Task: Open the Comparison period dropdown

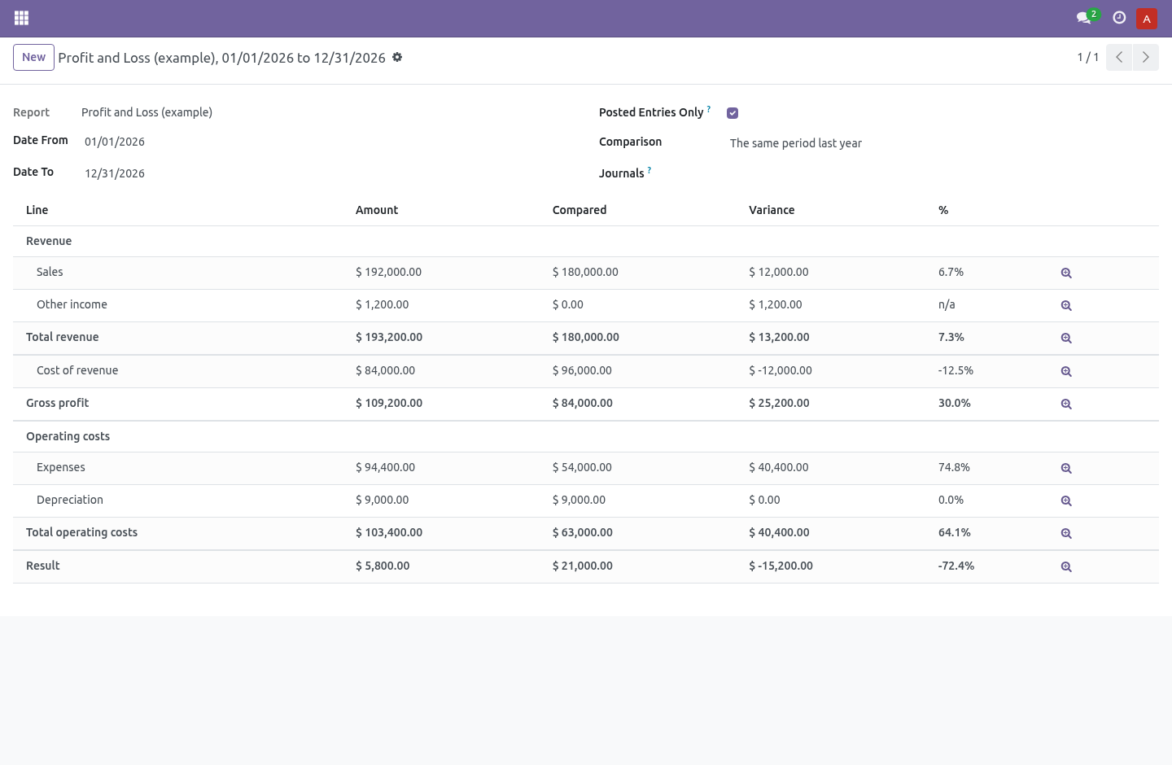Action: tap(944, 143)
